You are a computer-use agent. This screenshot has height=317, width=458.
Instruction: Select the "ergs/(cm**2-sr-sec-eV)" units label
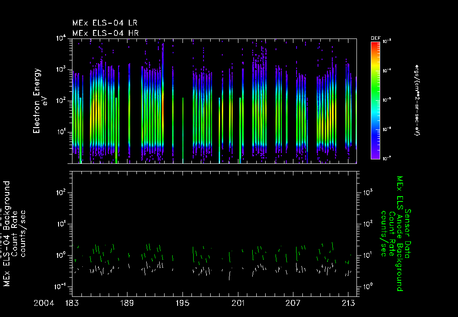417,100
